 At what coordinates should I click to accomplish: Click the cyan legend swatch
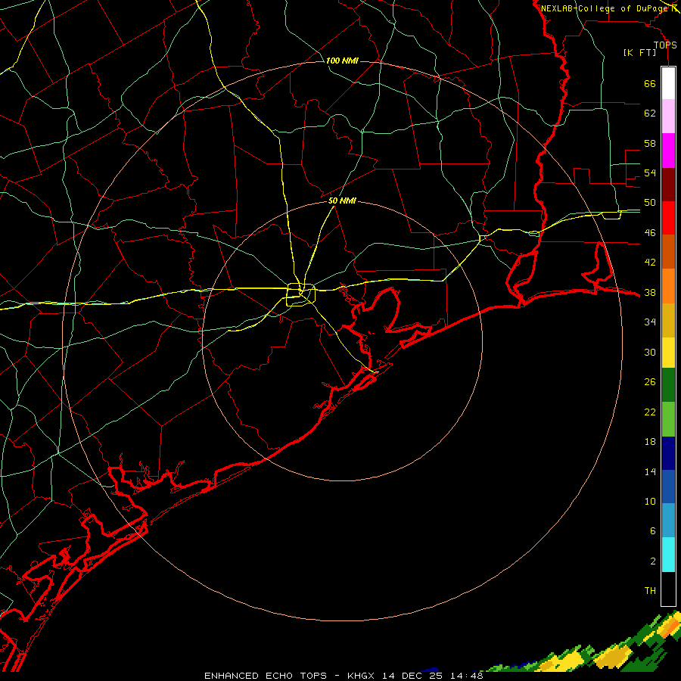668,555
